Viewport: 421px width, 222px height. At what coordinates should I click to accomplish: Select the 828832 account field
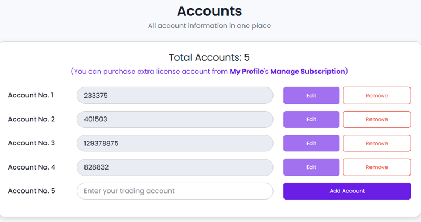[x=175, y=167]
